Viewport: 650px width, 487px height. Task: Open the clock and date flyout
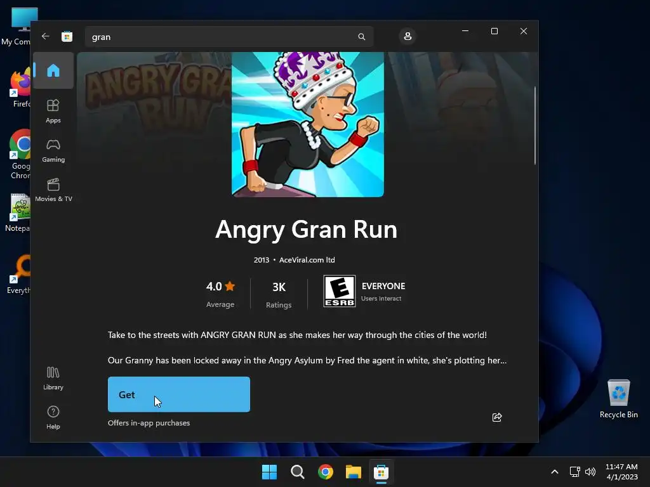point(622,472)
